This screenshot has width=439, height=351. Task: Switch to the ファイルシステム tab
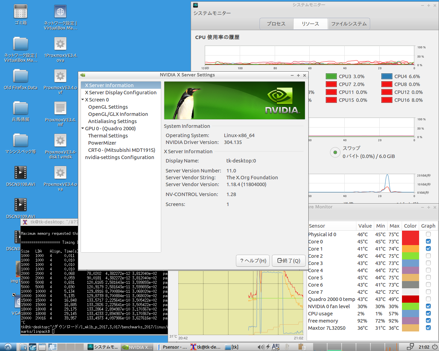[349, 24]
